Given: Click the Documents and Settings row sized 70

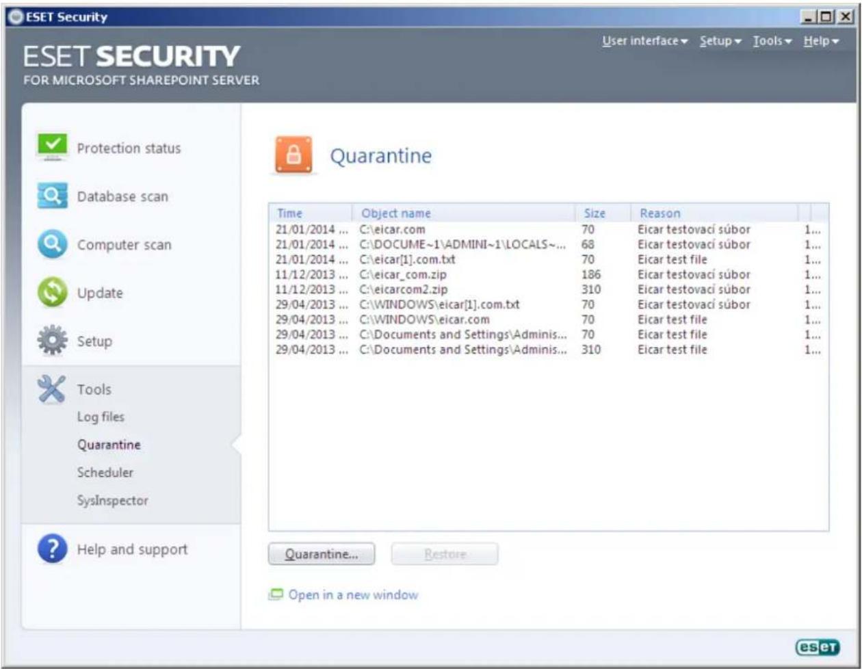Looking at the screenshot, I should click(548, 335).
